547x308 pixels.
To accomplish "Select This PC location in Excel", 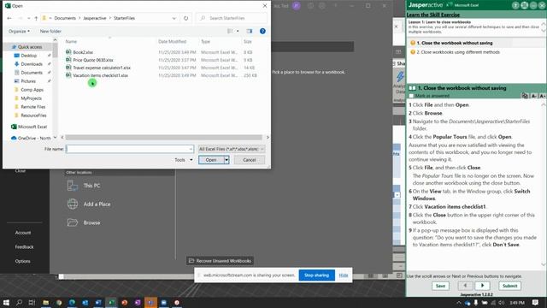I will point(84,186).
